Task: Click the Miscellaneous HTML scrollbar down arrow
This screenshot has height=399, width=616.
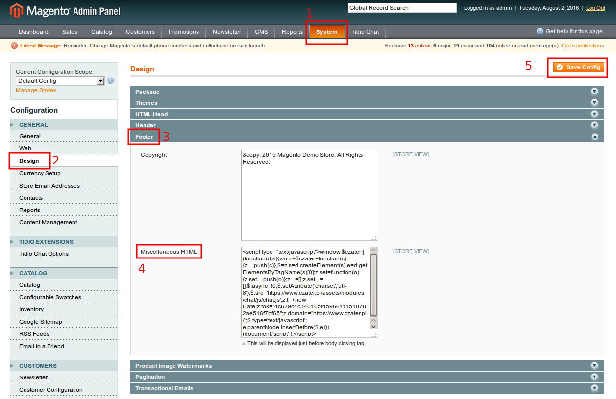Action: click(374, 326)
